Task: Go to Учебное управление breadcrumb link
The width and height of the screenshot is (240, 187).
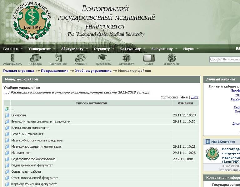Action: click(x=93, y=71)
